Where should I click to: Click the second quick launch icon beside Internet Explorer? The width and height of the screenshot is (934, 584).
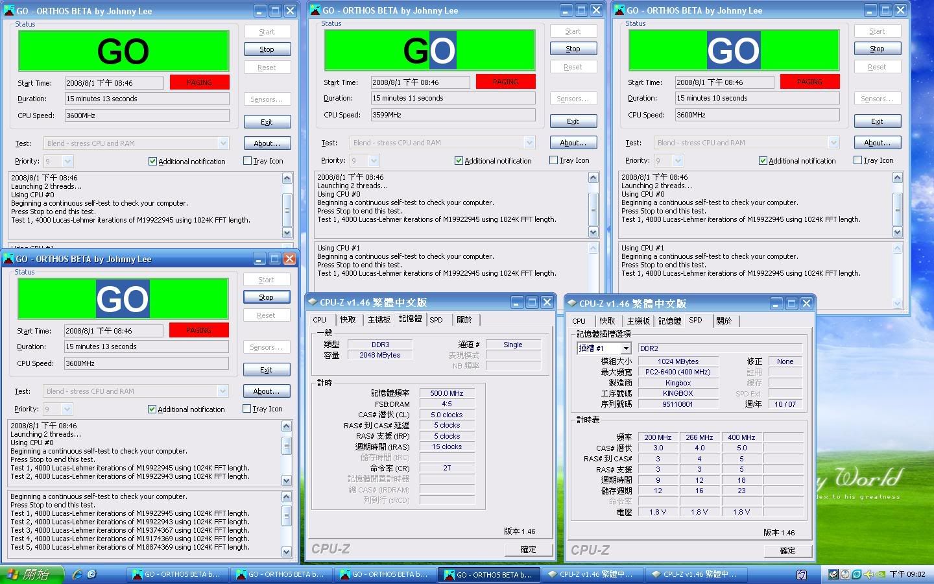pyautogui.click(x=92, y=574)
